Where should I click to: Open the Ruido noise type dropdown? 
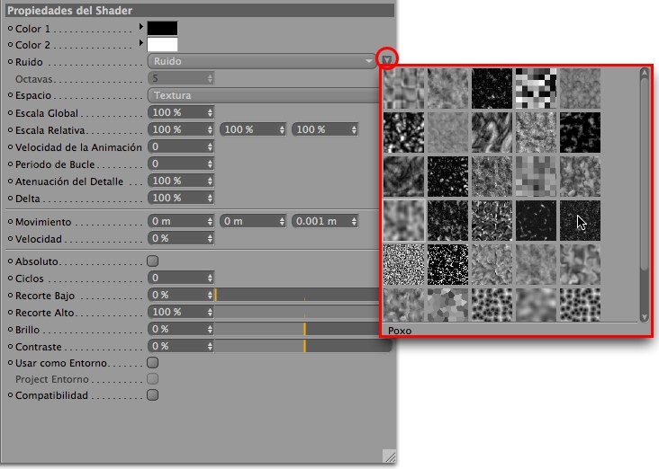tap(261, 61)
